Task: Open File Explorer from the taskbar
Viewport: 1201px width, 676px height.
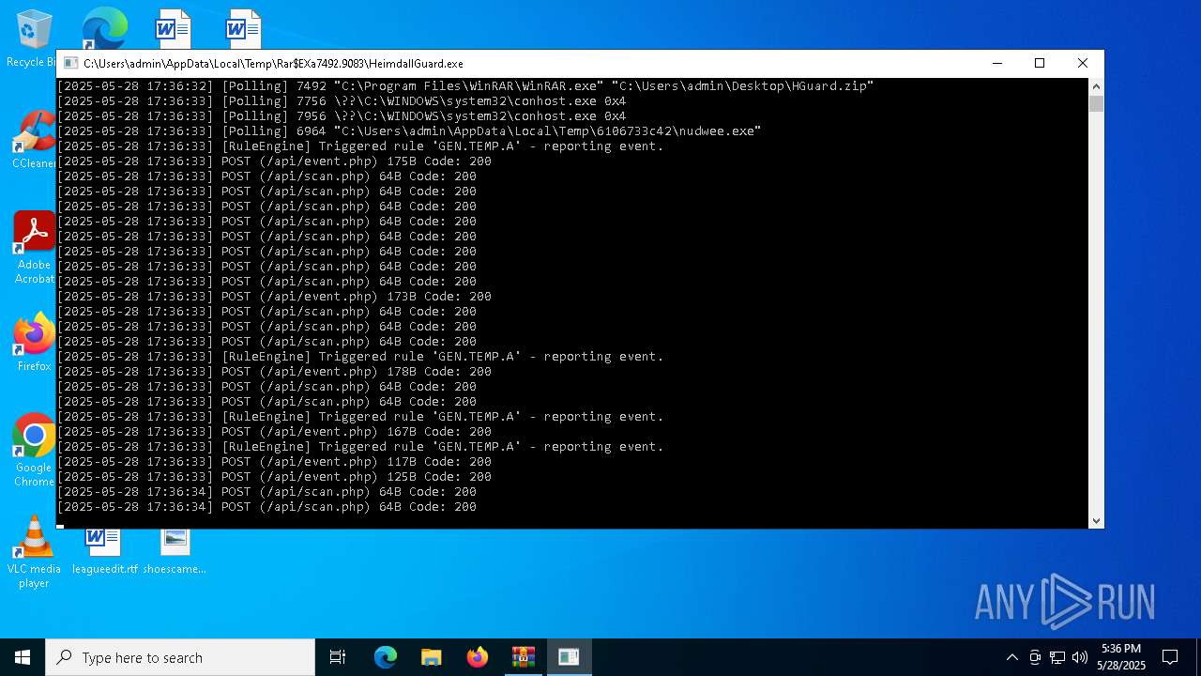Action: pyautogui.click(x=431, y=657)
